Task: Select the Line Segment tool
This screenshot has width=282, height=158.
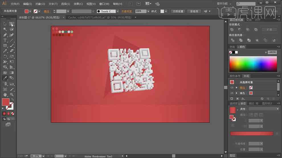Action: 12,40
